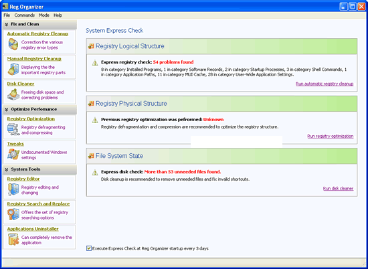Open the Mode menu

point(44,15)
